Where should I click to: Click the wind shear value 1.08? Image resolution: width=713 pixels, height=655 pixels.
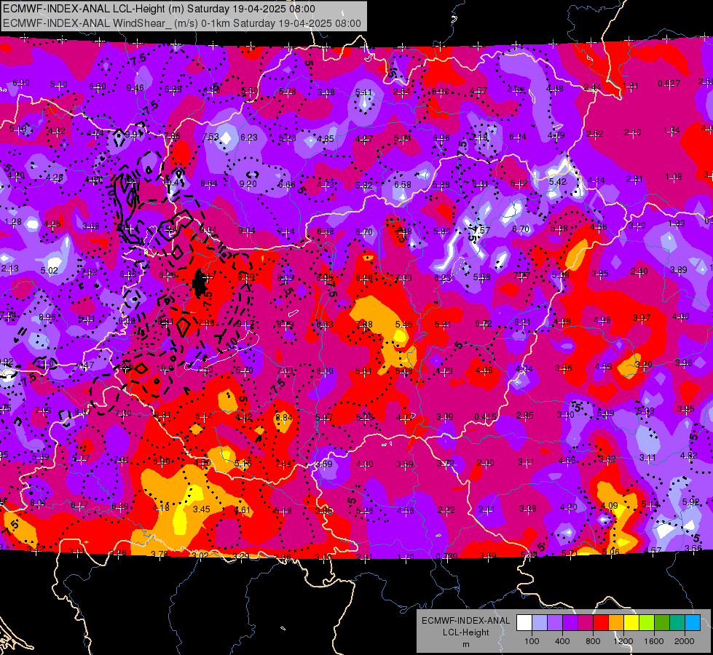pos(674,177)
